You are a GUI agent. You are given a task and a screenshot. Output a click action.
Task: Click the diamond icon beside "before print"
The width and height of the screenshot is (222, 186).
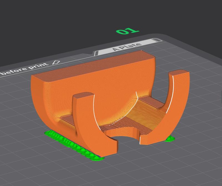click(x=56, y=62)
